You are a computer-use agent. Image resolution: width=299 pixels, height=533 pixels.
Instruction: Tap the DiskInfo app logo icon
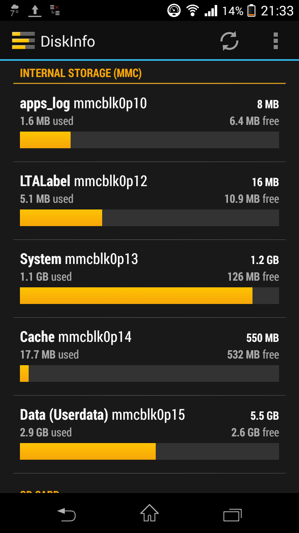23,41
